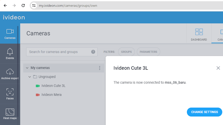The width and height of the screenshot is (223, 125).
Task: Click the green online camera icon
Action: pyautogui.click(x=38, y=86)
